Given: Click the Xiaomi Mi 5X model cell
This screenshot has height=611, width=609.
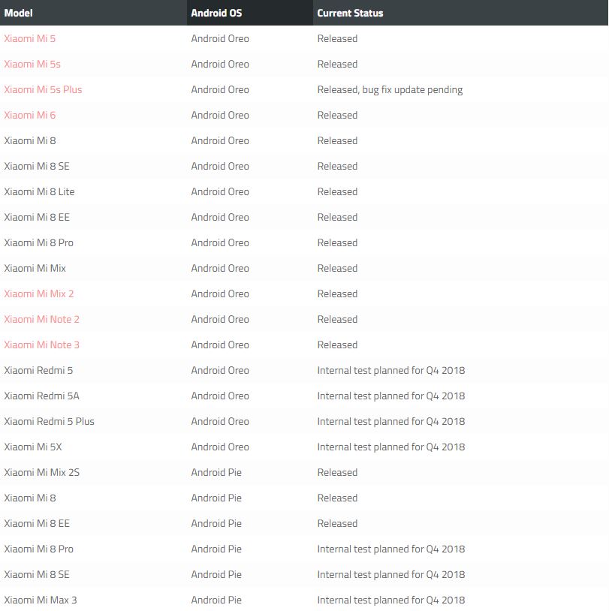Looking at the screenshot, I should [33, 447].
